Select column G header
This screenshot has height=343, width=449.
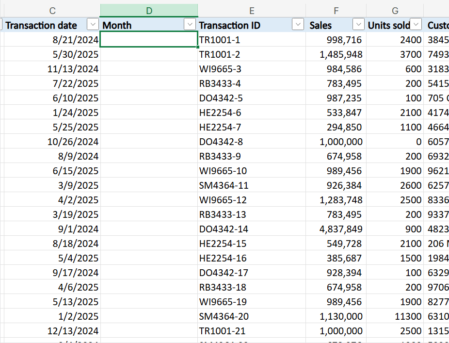[395, 10]
